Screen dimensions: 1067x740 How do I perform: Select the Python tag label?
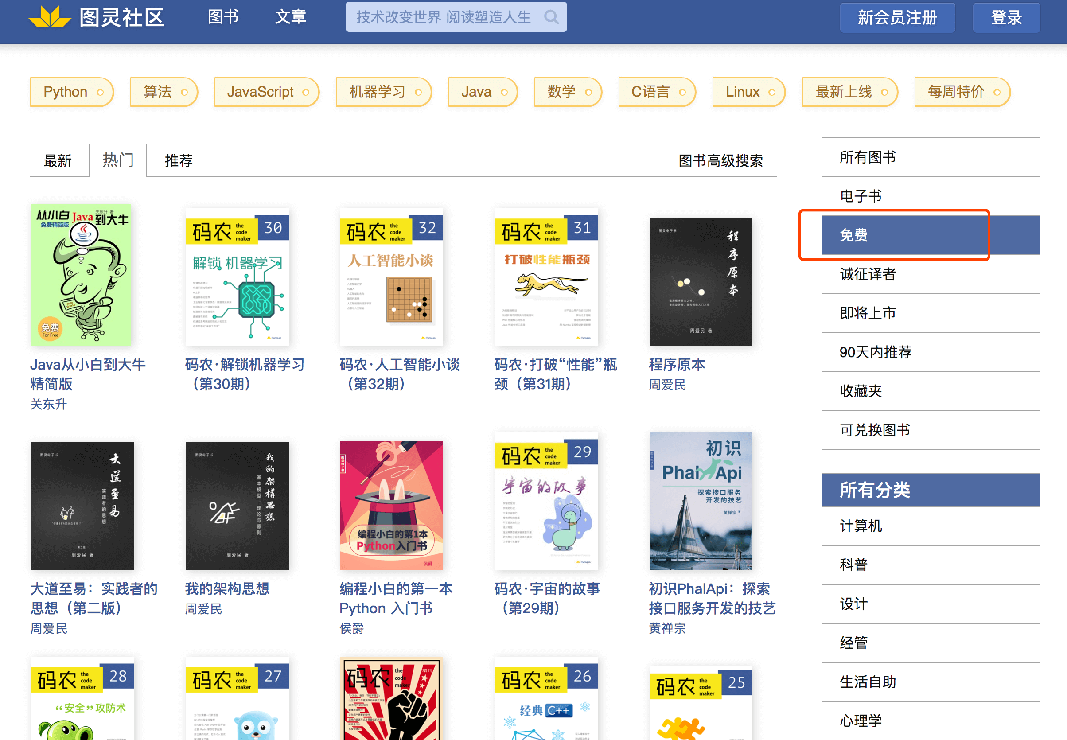tap(65, 92)
